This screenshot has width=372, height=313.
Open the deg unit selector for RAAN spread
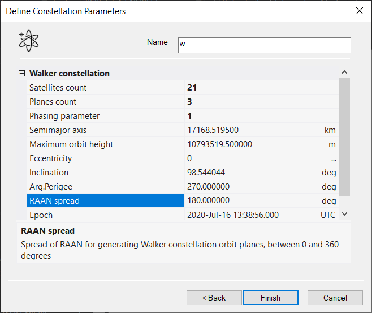point(329,201)
